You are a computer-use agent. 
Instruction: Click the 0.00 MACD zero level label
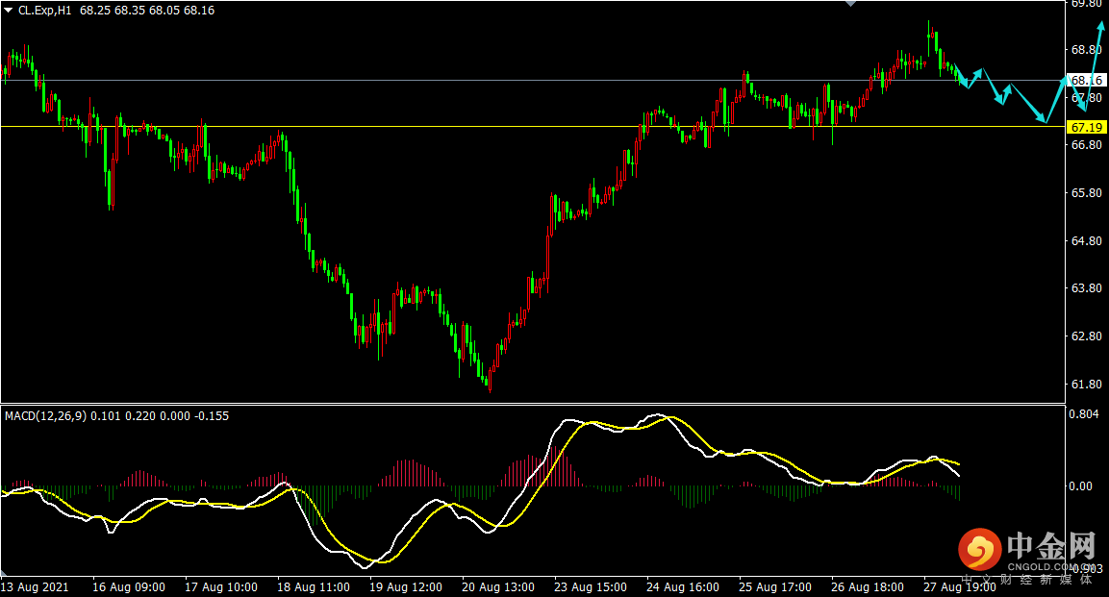click(1081, 486)
